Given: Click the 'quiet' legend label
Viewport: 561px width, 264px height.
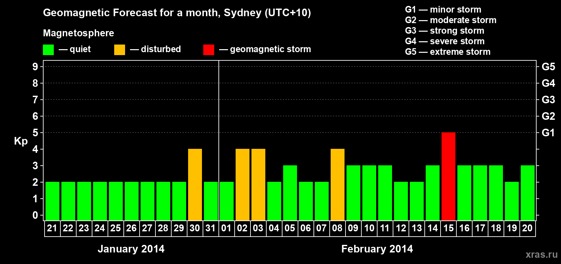Looking at the screenshot, I should coord(80,49).
